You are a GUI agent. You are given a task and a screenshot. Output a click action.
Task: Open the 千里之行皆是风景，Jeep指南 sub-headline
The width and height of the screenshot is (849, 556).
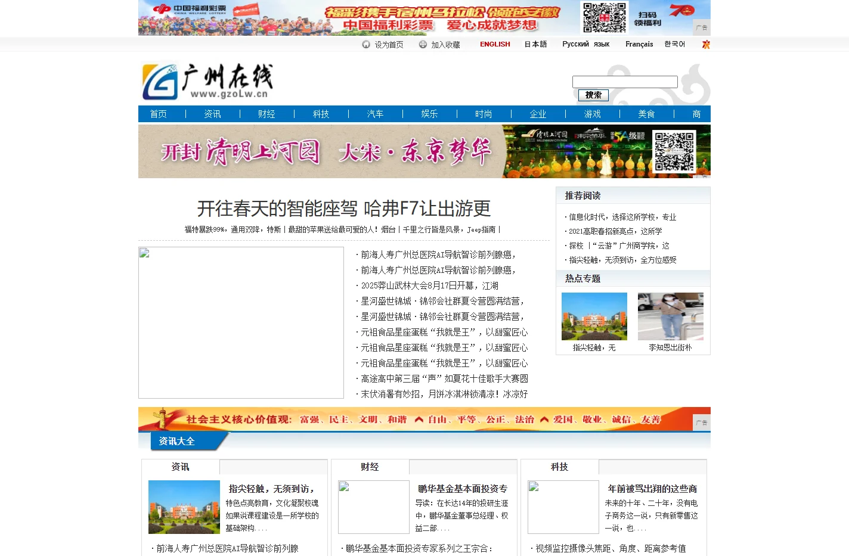449,229
